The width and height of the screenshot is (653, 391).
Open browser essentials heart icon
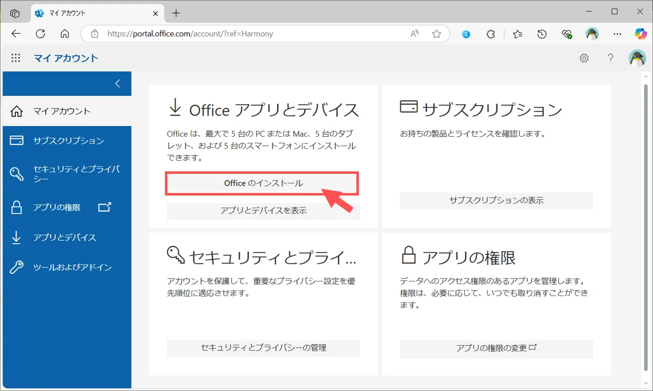[567, 34]
